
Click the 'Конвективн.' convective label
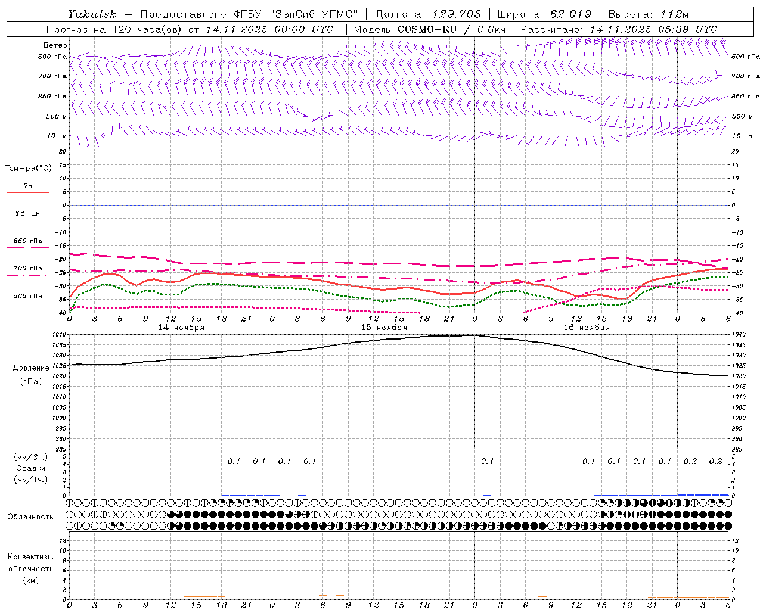pos(31,557)
